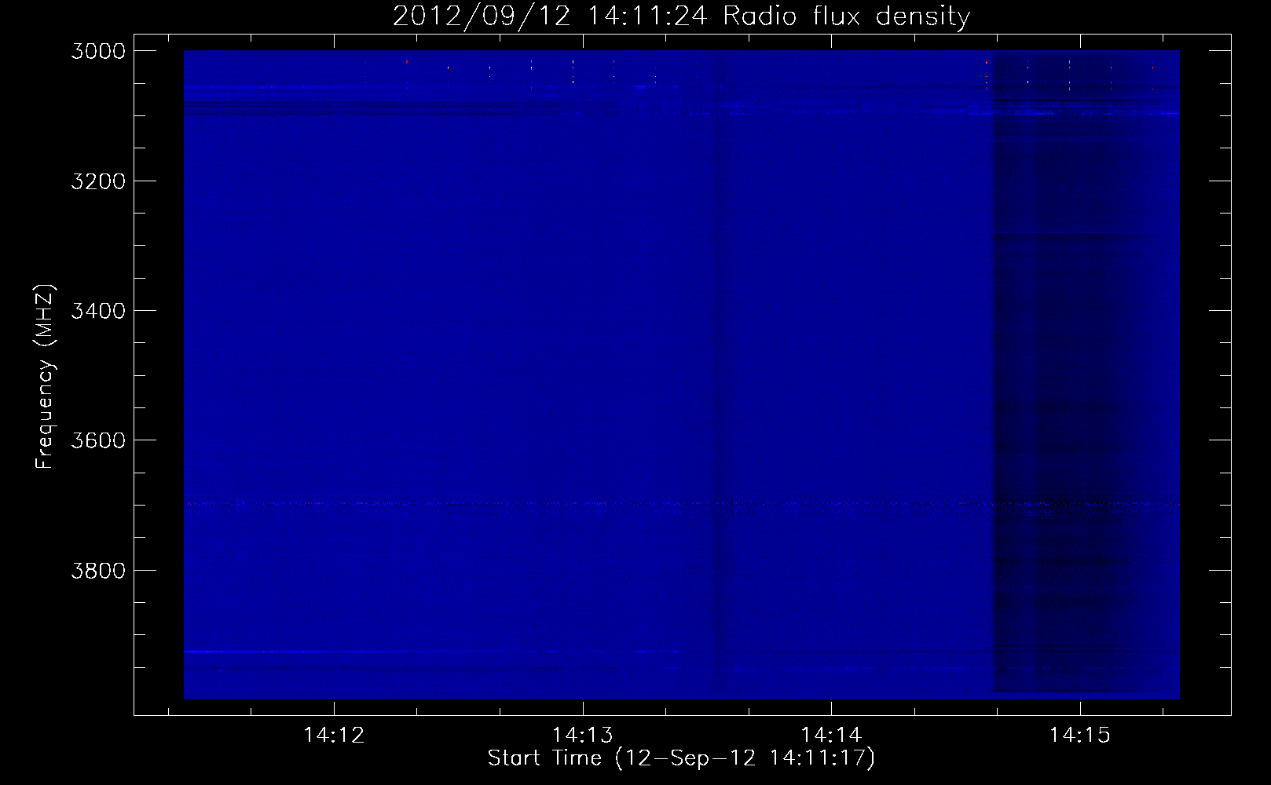1271x785 pixels.
Task: Select the 3400 frequency axis label
Action: [98, 311]
